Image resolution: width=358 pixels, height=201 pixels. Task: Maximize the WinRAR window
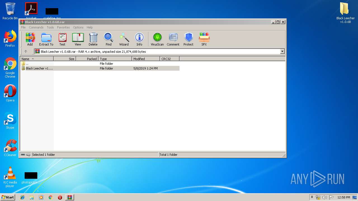point(278,22)
